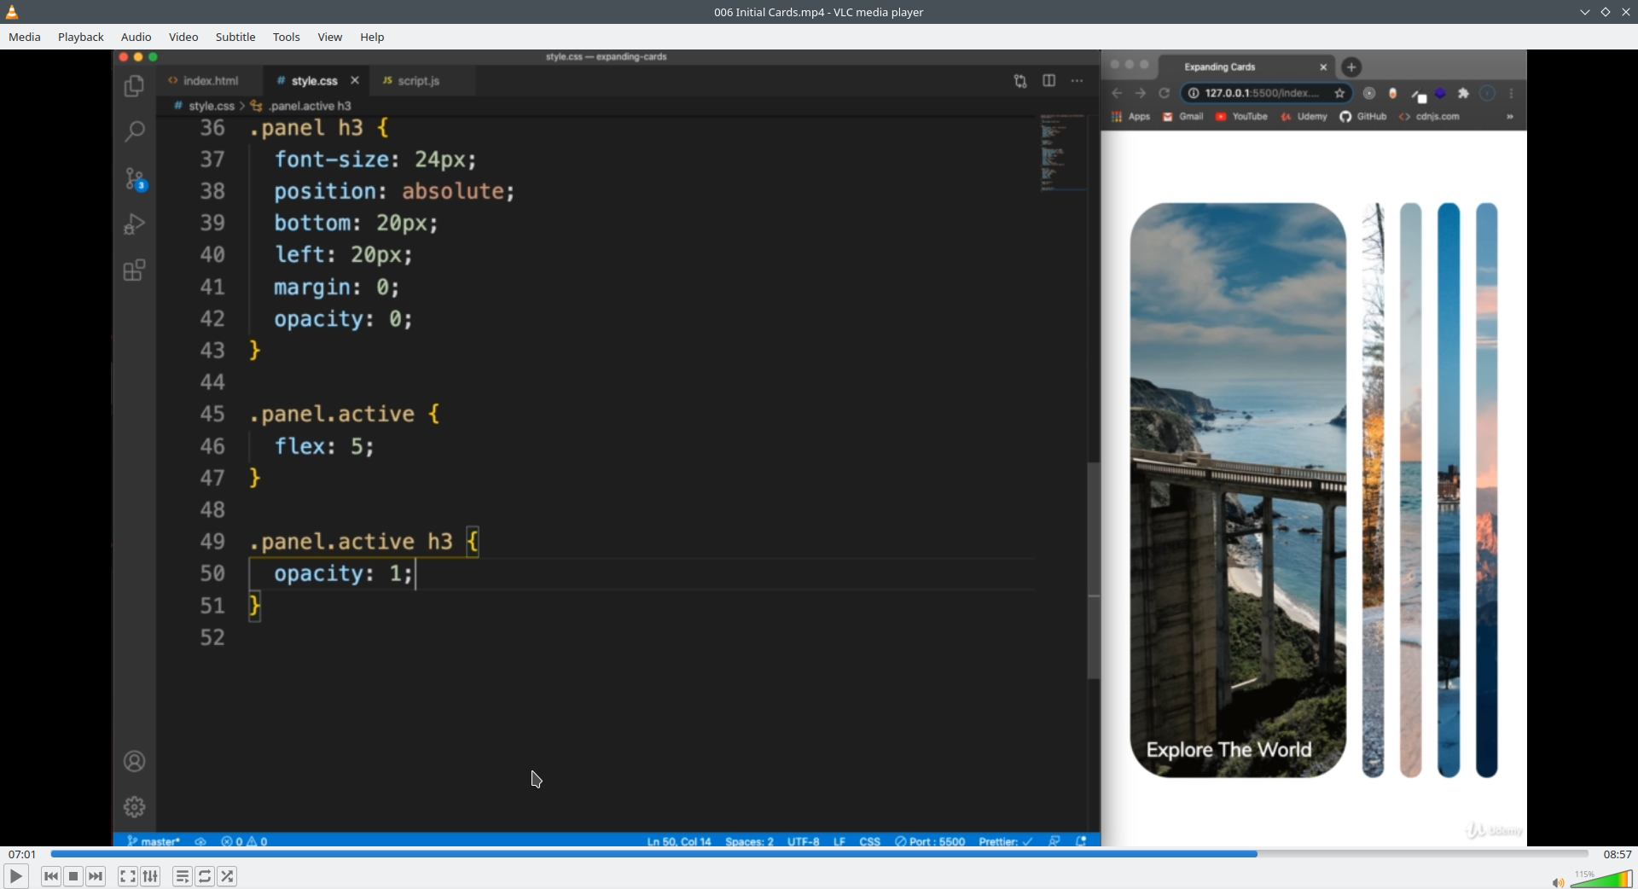Expand the bookmarks overflow chevron
Screen dimensions: 1638x889
pos(1510,117)
